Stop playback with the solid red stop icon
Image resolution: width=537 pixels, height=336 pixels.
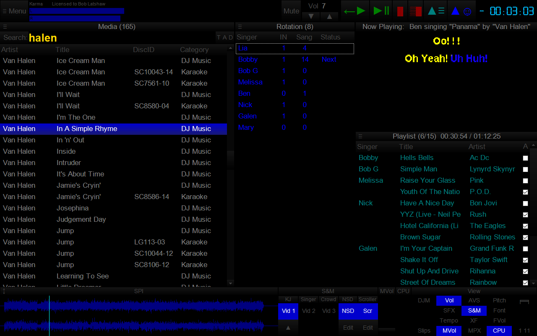coord(400,11)
